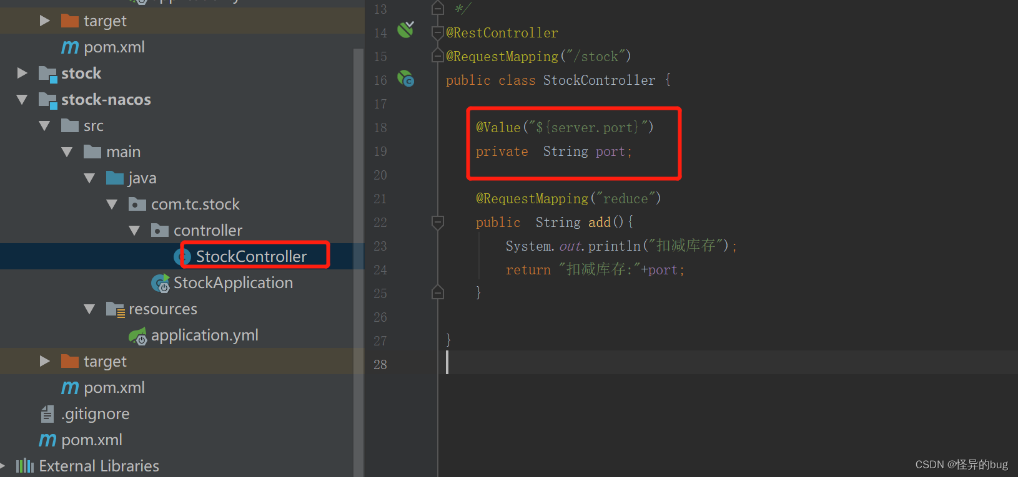The width and height of the screenshot is (1018, 477).
Task: Click the println statement on line 23
Action: point(621,246)
